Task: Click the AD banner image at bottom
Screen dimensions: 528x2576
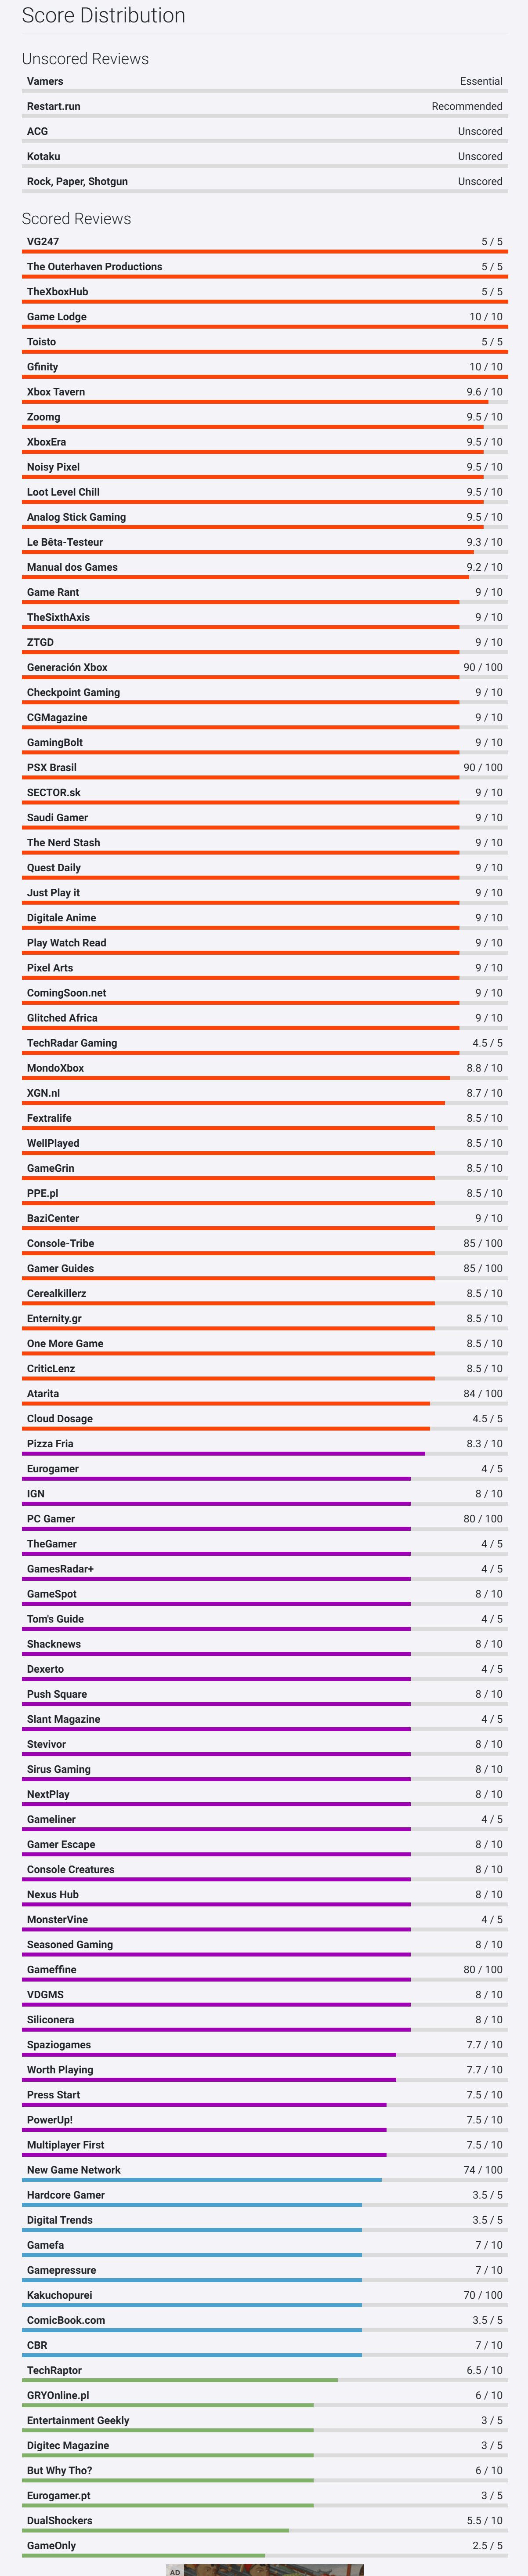Action: pos(270,2569)
